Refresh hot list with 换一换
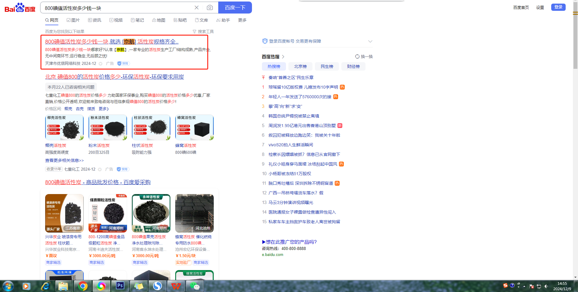The height and width of the screenshot is (292, 578). coord(364,56)
